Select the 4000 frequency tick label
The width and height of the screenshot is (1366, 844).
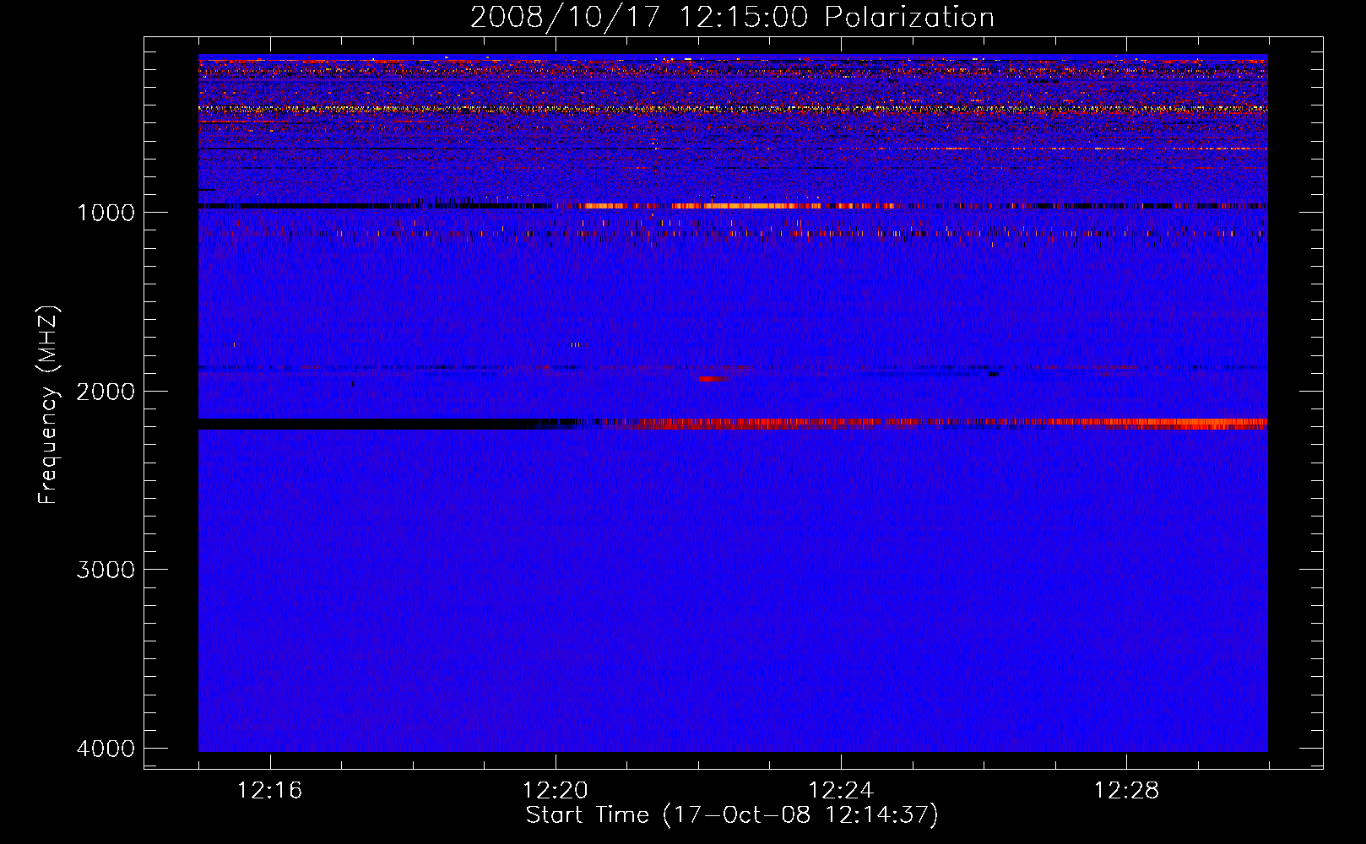coord(106,749)
